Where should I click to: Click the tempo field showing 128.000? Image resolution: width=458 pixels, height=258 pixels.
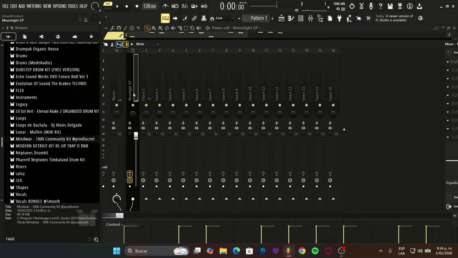(x=150, y=6)
